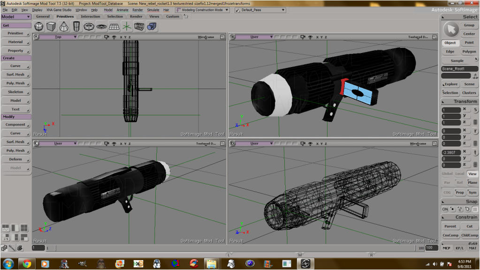This screenshot has height=270, width=480.
Task: Open viewport B User view dropdown
Action: [255, 37]
